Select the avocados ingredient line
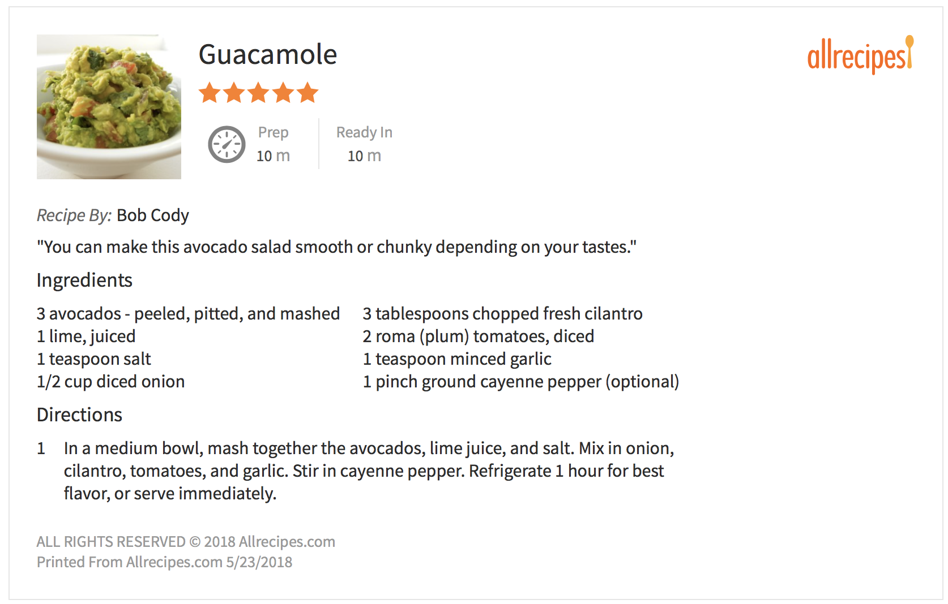Screen dimensions: 948x604 [188, 314]
